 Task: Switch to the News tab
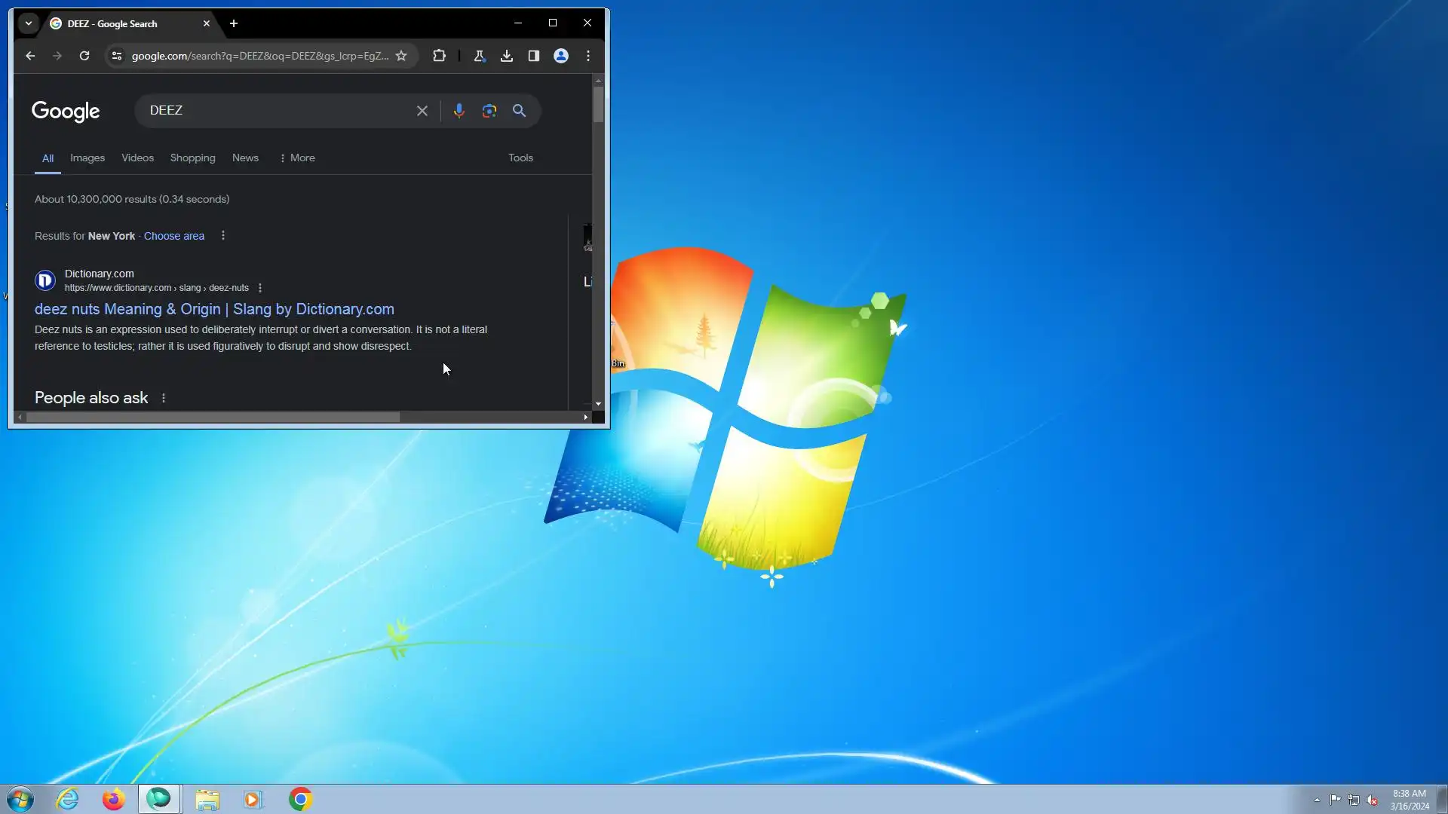245,158
